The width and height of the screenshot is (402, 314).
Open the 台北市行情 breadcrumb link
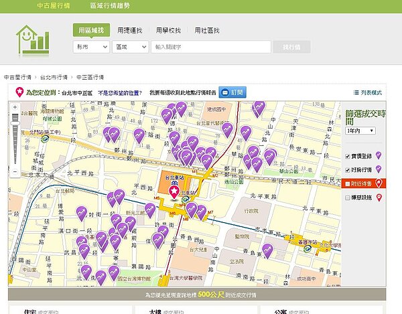(54, 77)
